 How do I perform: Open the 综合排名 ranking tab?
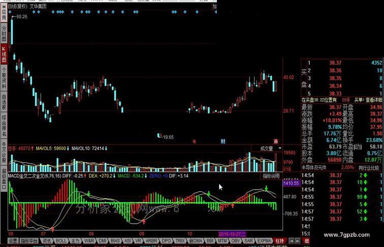(x=4, y=126)
